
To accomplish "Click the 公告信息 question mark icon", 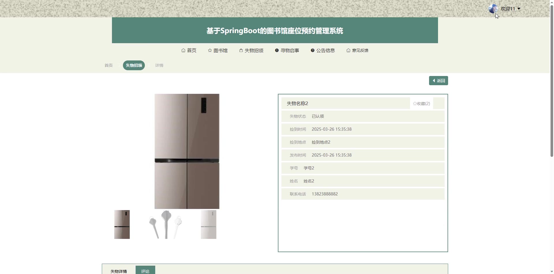I will pos(312,50).
